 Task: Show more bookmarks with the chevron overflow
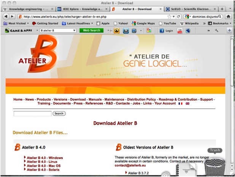[204, 23]
